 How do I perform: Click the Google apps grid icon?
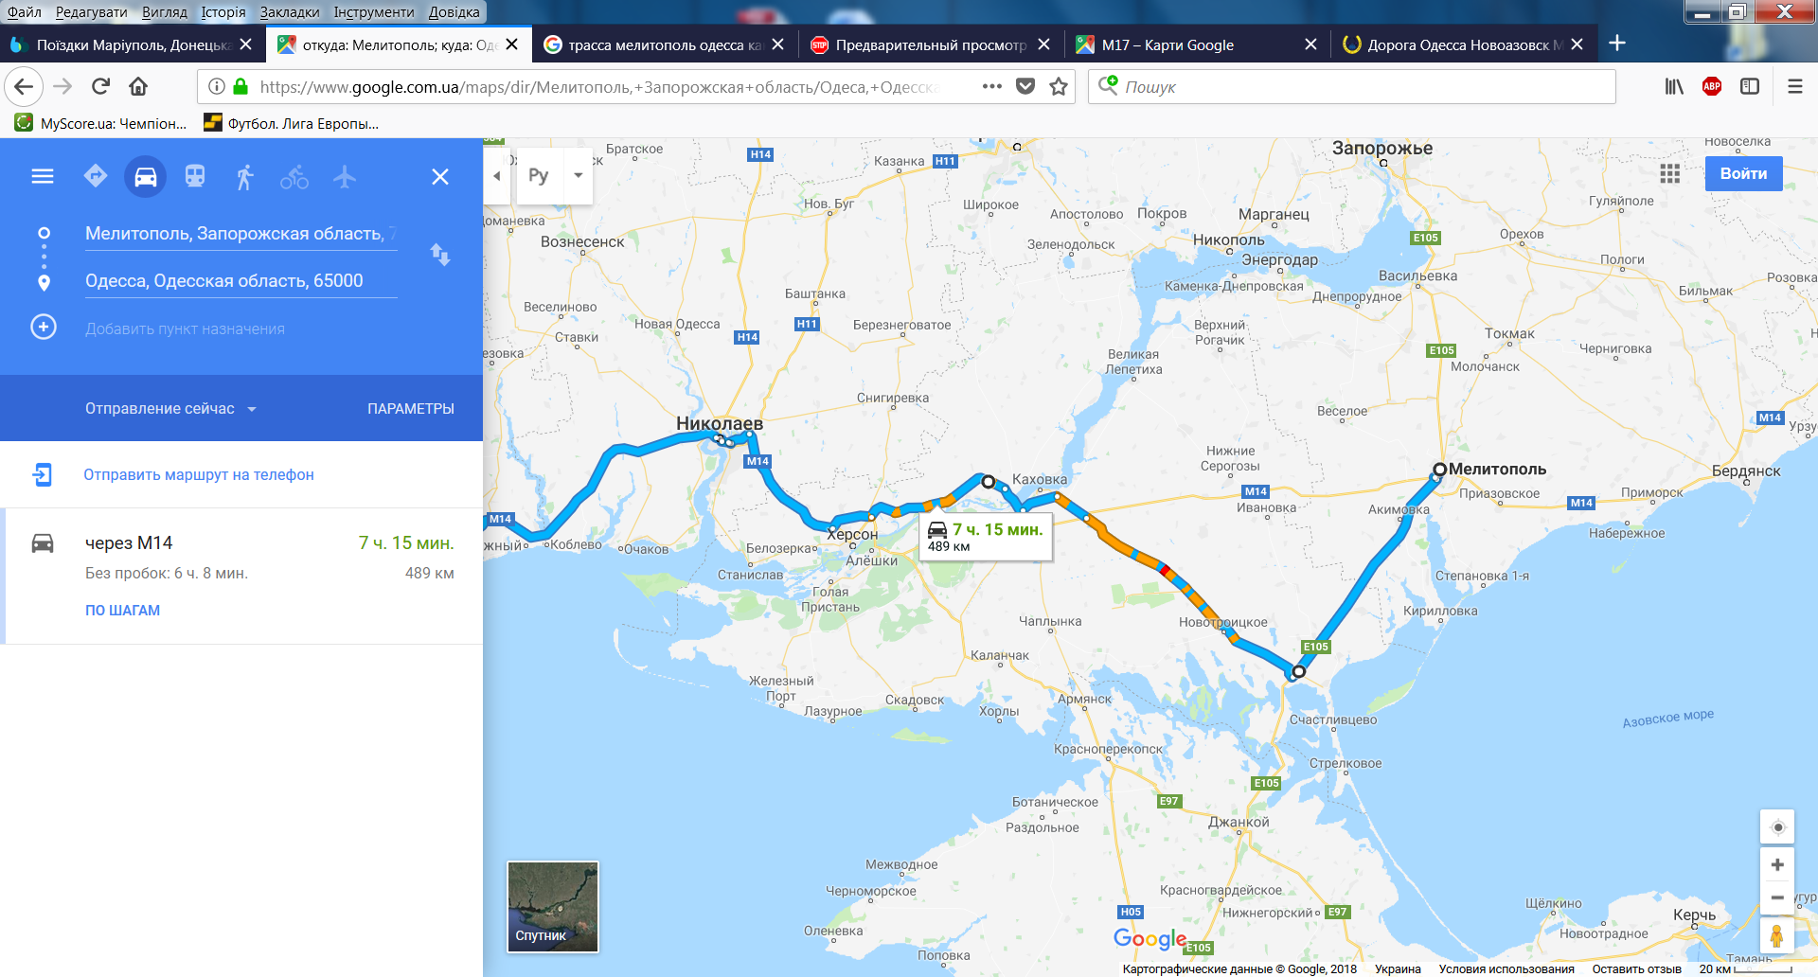point(1670,173)
